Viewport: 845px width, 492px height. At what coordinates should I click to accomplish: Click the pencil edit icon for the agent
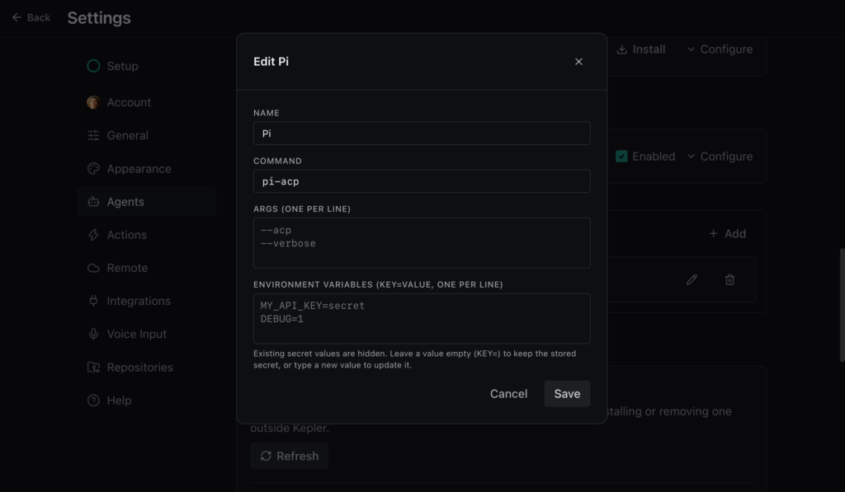[x=692, y=280]
